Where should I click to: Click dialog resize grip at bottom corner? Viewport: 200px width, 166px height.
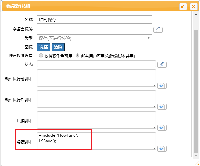click(x=197, y=163)
